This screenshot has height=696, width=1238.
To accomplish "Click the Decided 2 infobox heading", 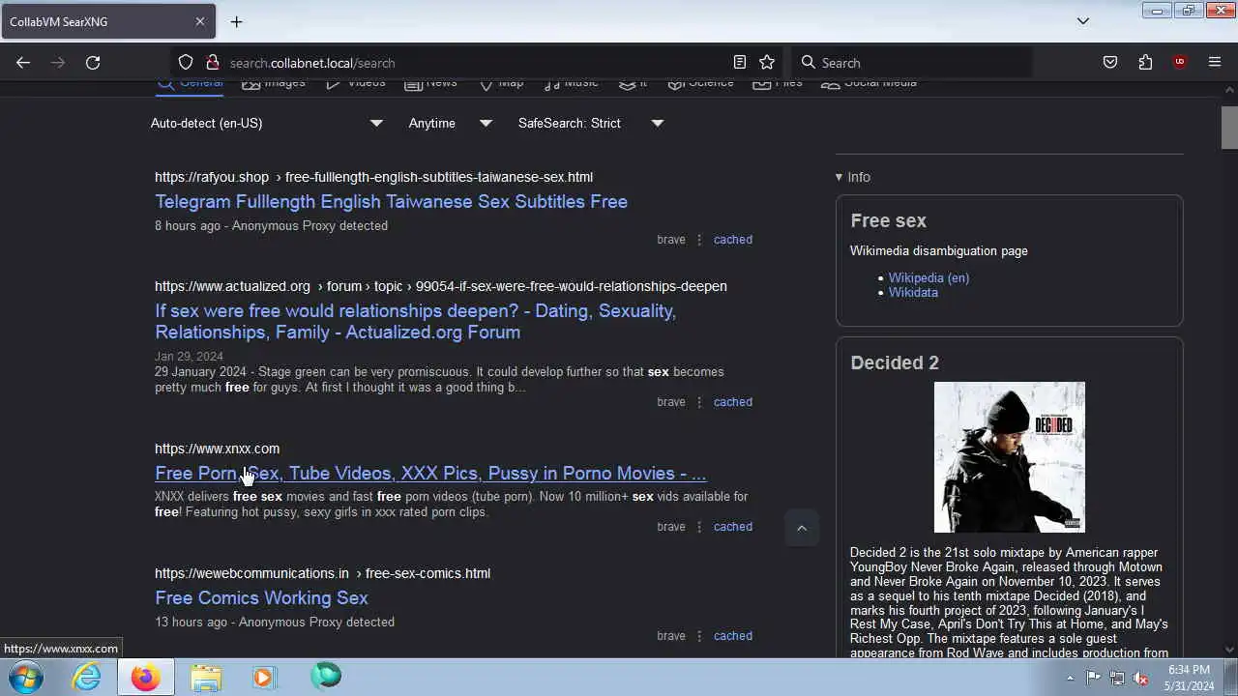I will coord(895,362).
